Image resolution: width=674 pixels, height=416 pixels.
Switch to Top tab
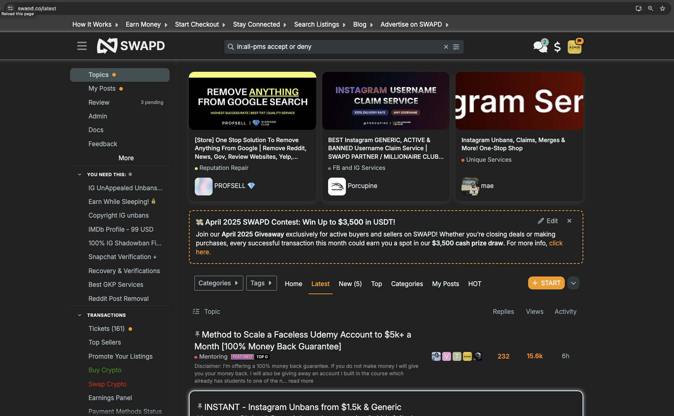376,284
